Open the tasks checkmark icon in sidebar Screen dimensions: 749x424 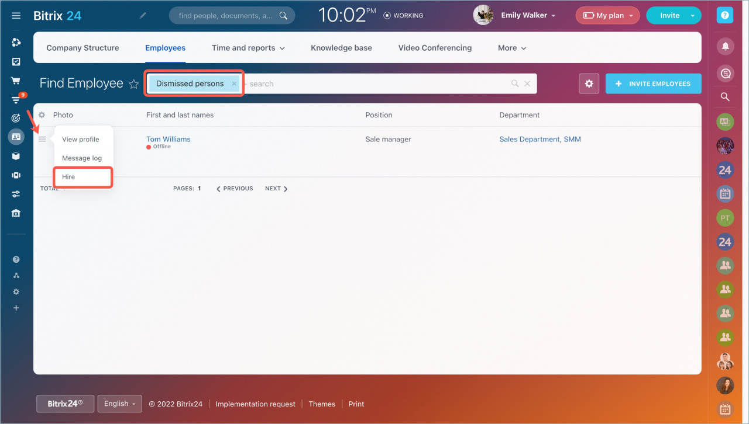(x=16, y=61)
